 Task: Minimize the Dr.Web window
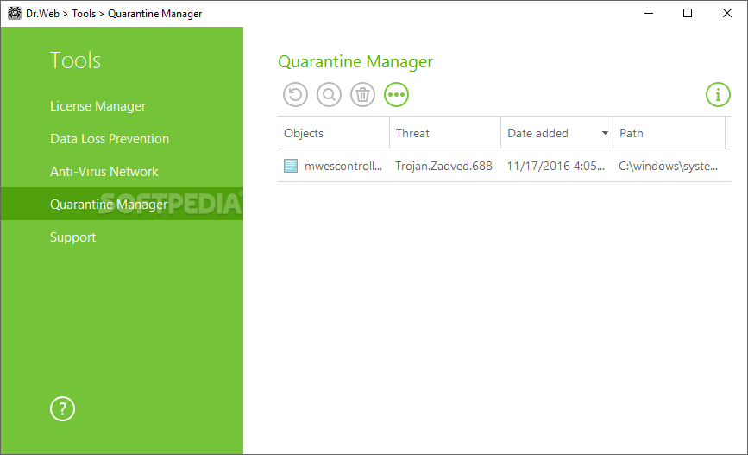click(648, 13)
